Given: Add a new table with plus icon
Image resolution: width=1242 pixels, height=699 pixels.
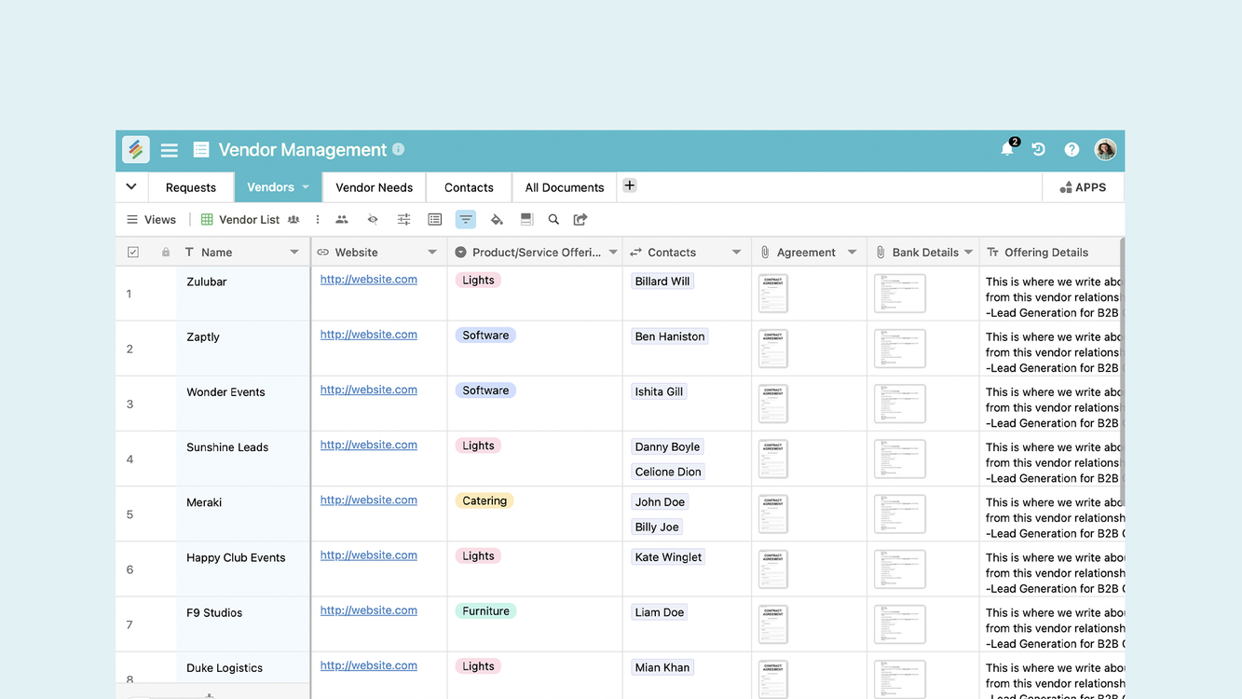Looking at the screenshot, I should (630, 185).
